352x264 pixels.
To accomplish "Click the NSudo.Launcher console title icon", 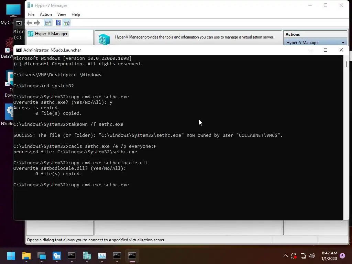I will point(19,50).
